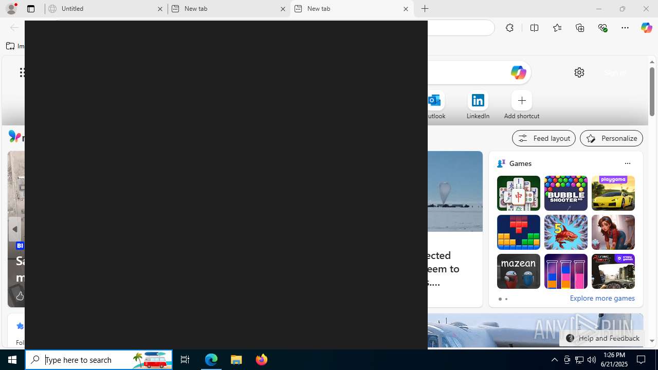Show hidden tray icons chevron
658x370 pixels.
pos(554,360)
